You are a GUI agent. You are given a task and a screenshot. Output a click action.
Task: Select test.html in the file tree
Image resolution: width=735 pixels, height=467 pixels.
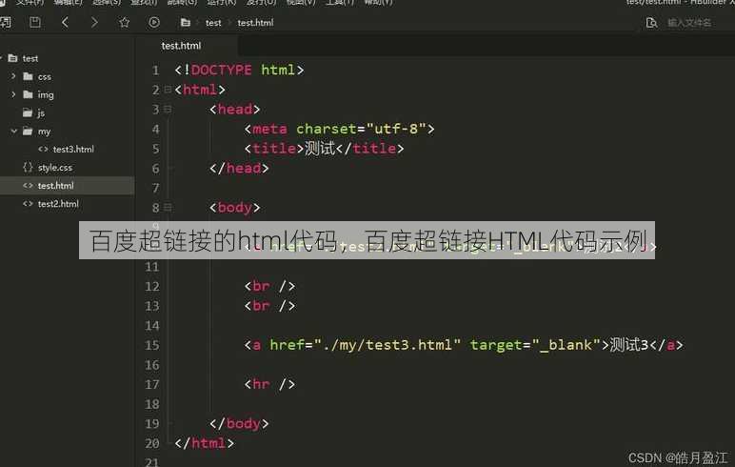click(x=67, y=186)
